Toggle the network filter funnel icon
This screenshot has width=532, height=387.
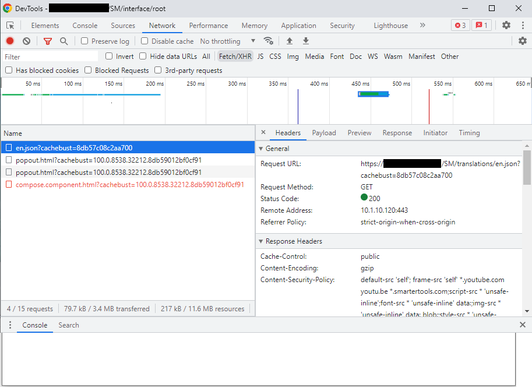(x=48, y=41)
